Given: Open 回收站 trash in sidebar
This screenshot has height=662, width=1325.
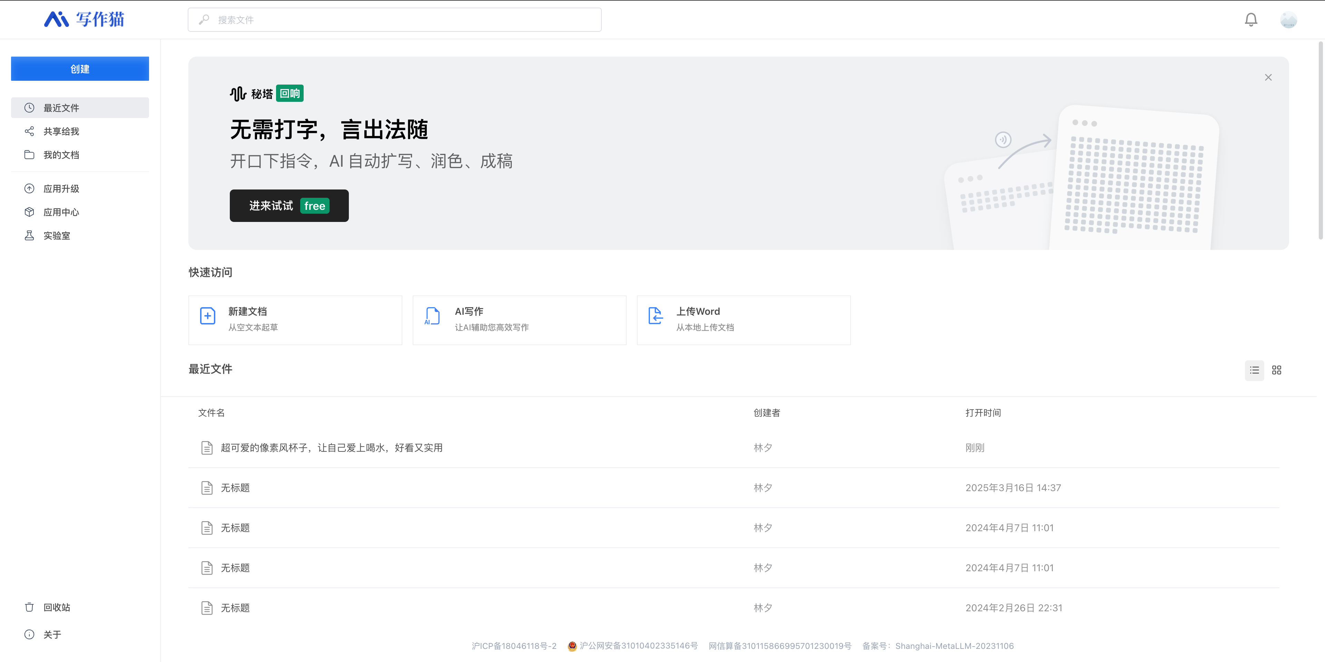Looking at the screenshot, I should click(x=57, y=607).
